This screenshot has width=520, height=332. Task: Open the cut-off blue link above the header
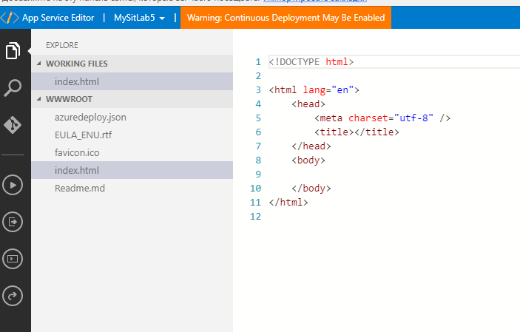tap(315, 1)
